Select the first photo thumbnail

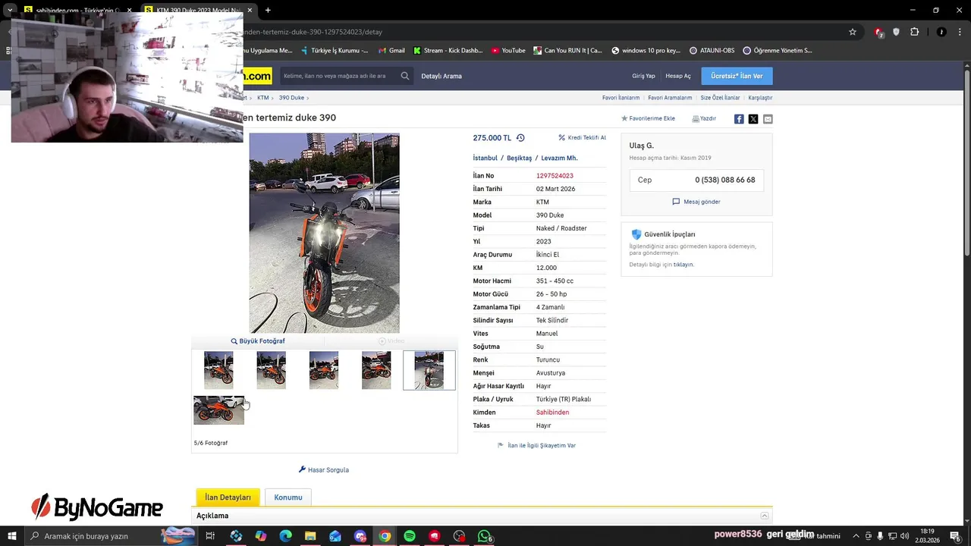(x=218, y=370)
